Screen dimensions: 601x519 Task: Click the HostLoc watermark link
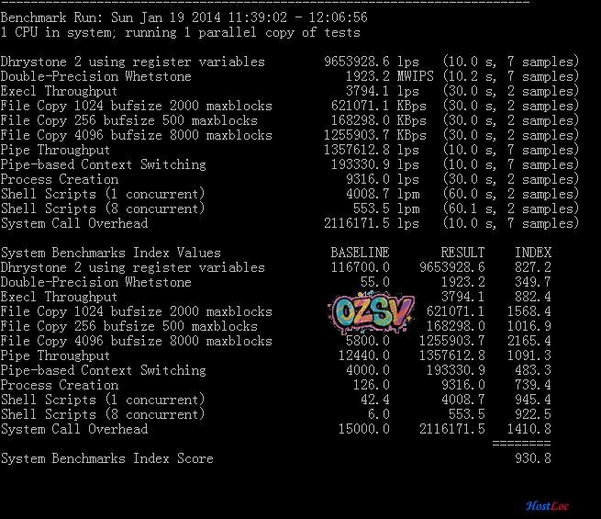(549, 505)
